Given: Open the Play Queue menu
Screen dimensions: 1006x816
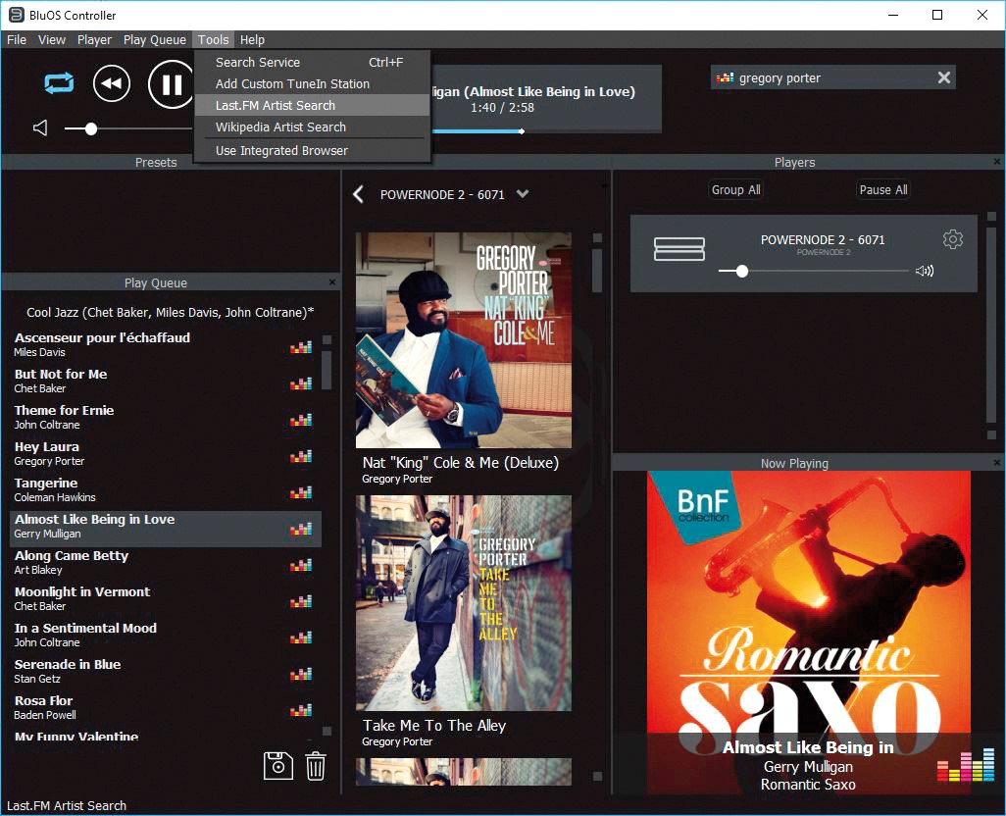Looking at the screenshot, I should pos(155,40).
